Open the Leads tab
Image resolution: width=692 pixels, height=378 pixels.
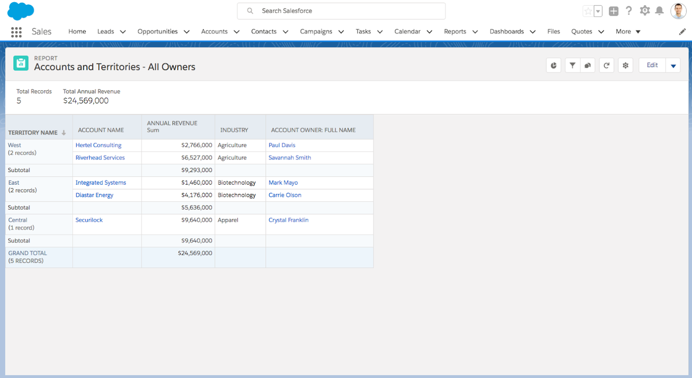(x=106, y=31)
